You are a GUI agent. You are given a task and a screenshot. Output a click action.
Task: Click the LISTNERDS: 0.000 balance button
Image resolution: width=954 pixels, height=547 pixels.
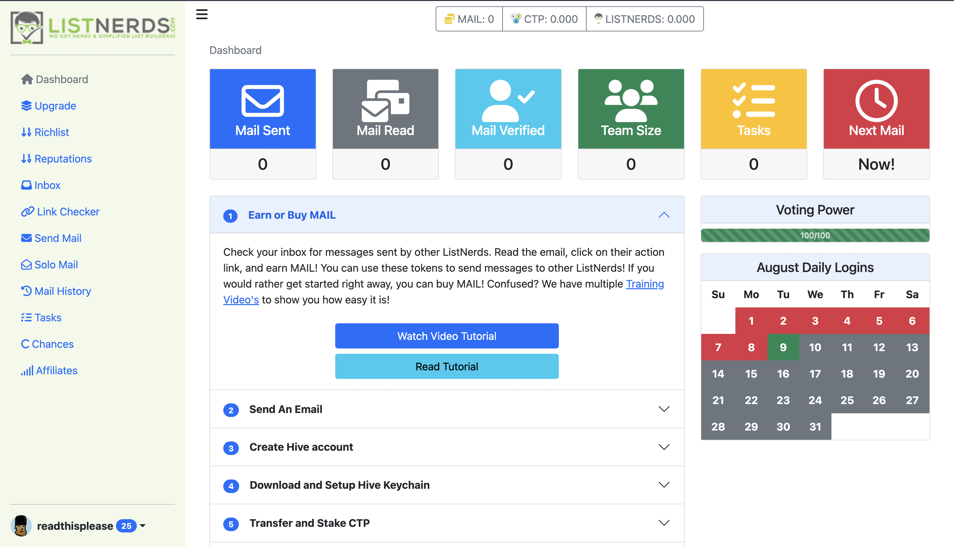click(645, 19)
